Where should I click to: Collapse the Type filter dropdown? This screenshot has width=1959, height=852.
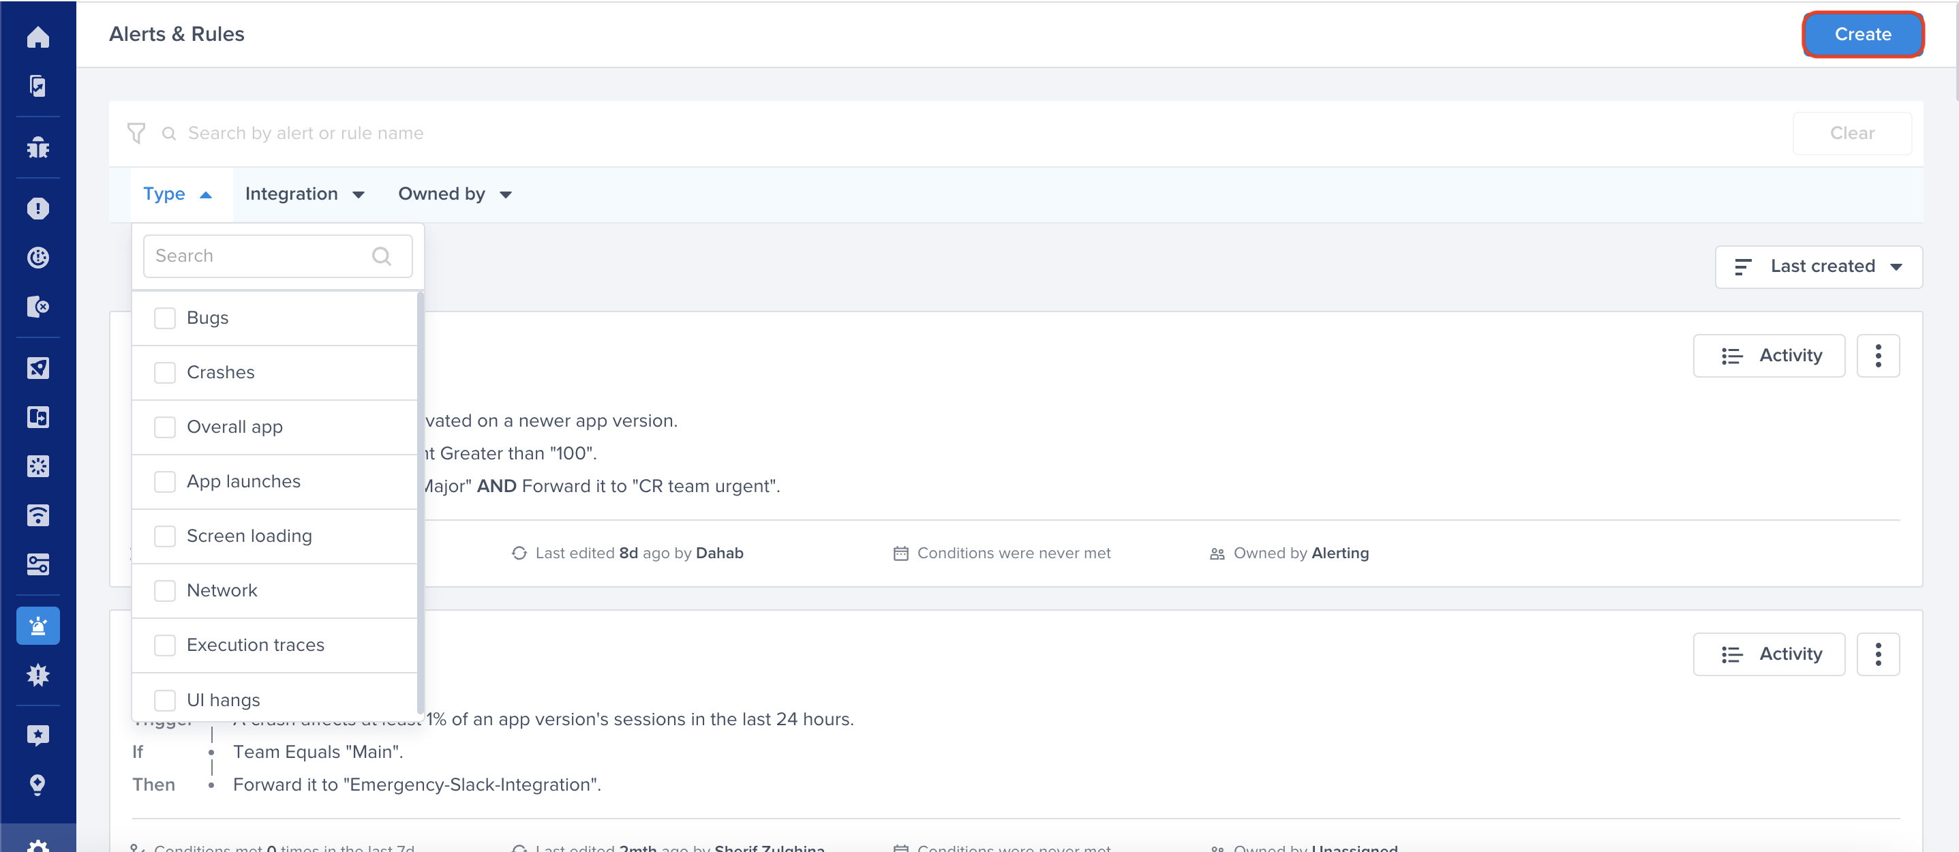coord(177,195)
